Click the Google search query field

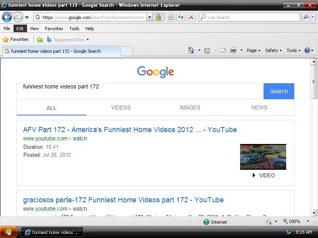(140, 91)
